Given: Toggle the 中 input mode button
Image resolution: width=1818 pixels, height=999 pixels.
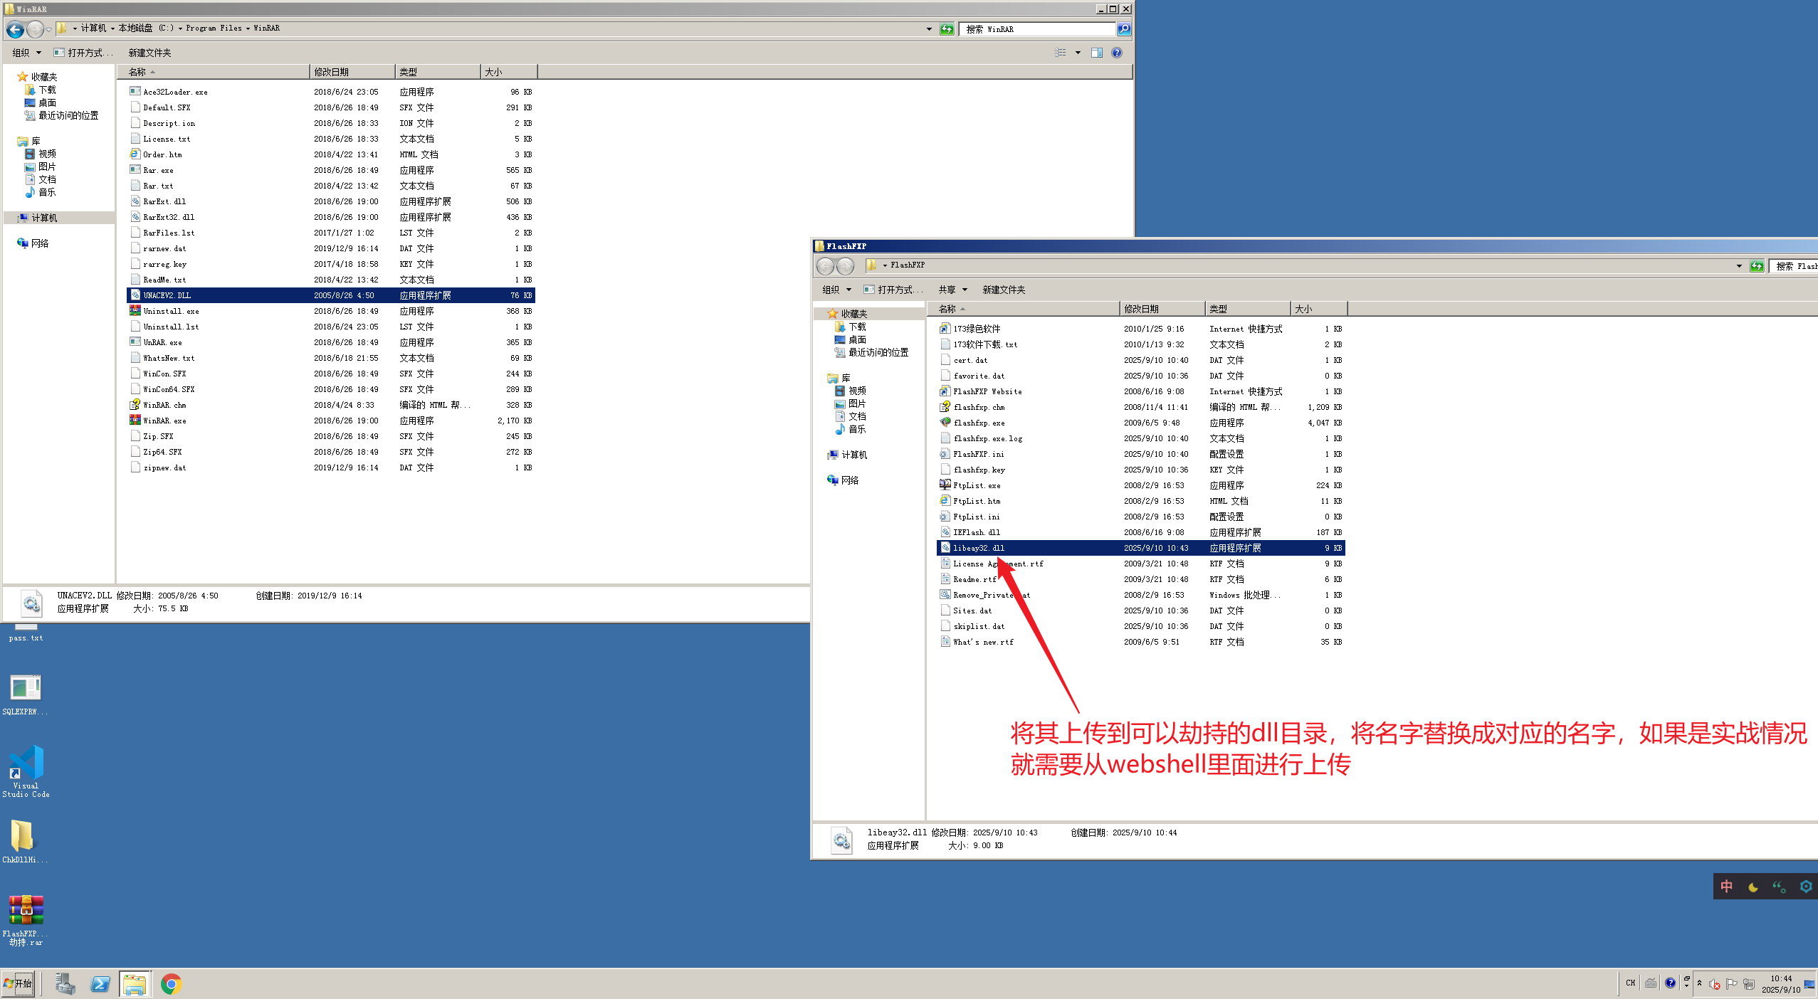Looking at the screenshot, I should click(1726, 887).
